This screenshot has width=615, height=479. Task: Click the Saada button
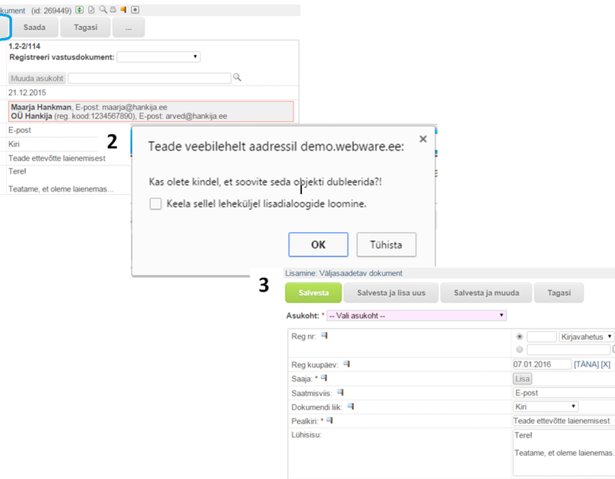(35, 27)
